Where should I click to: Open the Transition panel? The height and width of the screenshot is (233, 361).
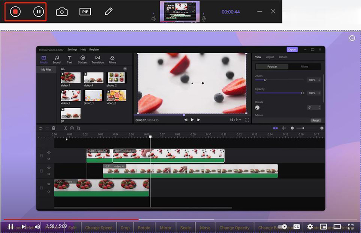pyautogui.click(x=97, y=59)
